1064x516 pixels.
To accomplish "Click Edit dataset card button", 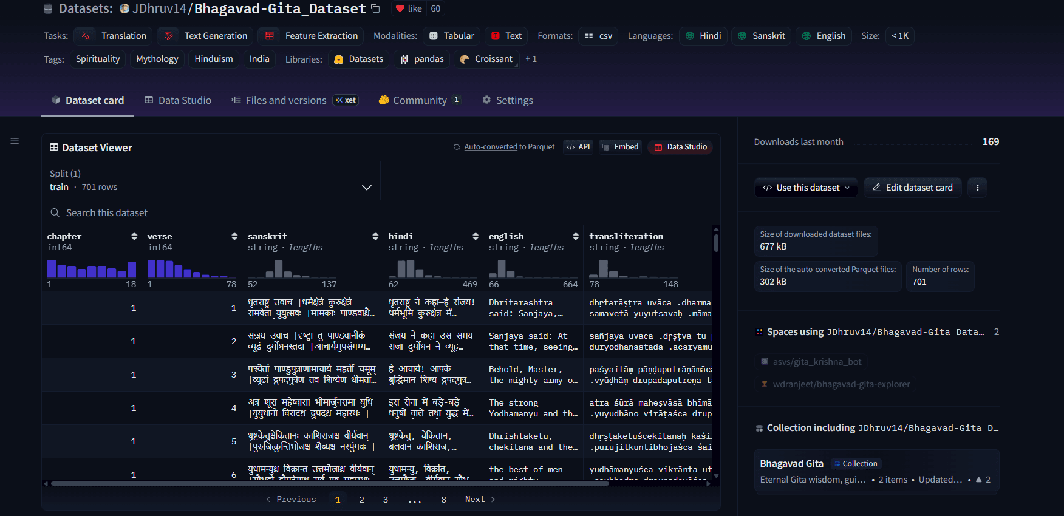I will [x=913, y=188].
